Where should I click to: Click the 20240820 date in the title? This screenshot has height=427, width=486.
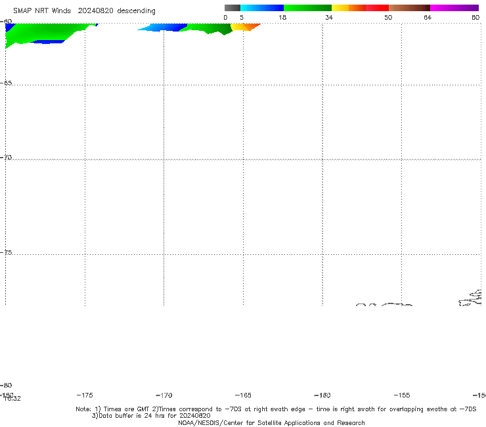95,11
